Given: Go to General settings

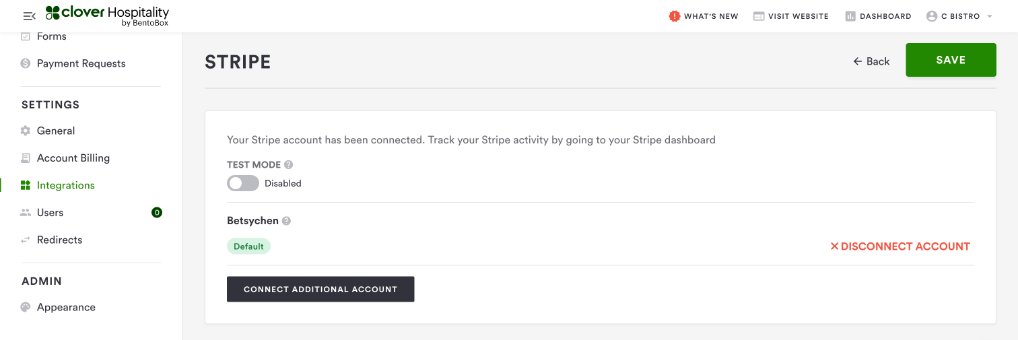Looking at the screenshot, I should click(56, 131).
